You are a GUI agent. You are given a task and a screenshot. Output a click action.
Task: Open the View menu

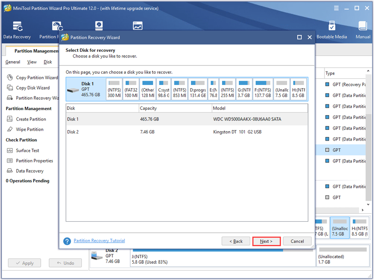[32, 62]
